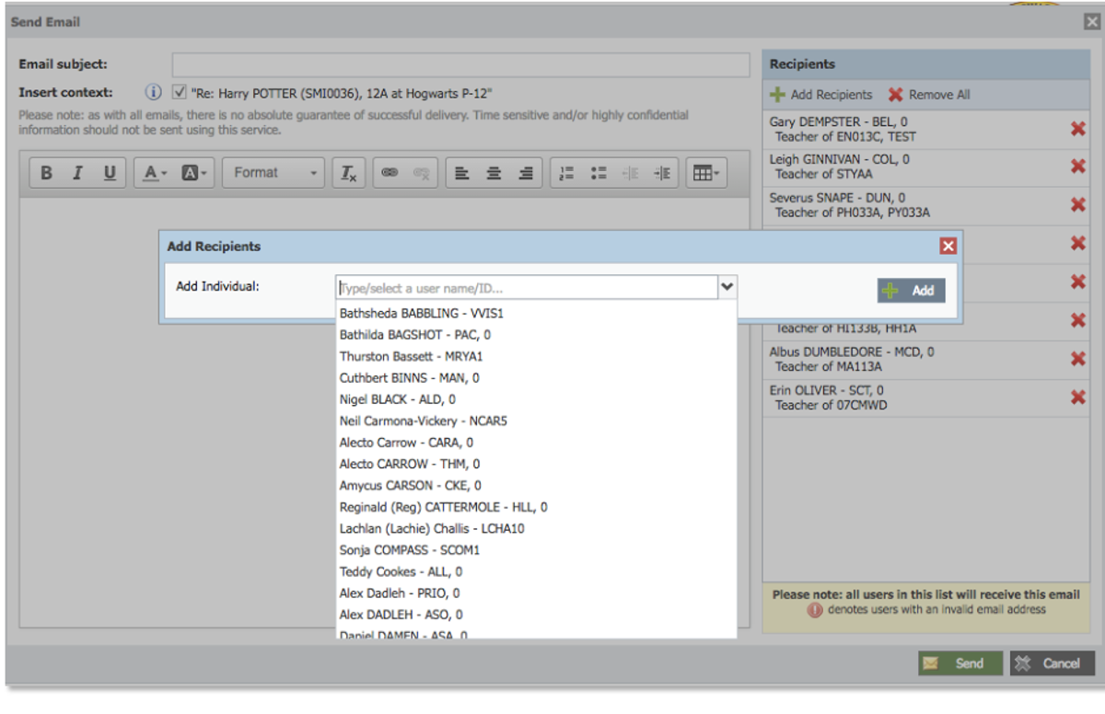The width and height of the screenshot is (1105, 714).
Task: Select Alecto CARROW - THM
Action: [536, 464]
